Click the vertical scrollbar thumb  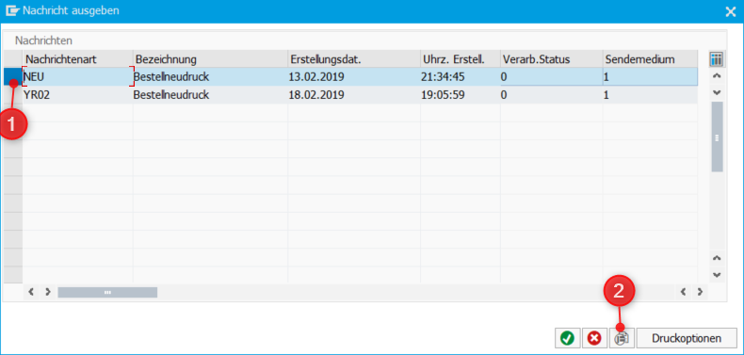point(717,137)
